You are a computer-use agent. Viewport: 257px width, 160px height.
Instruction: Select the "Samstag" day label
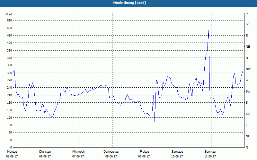(177, 152)
